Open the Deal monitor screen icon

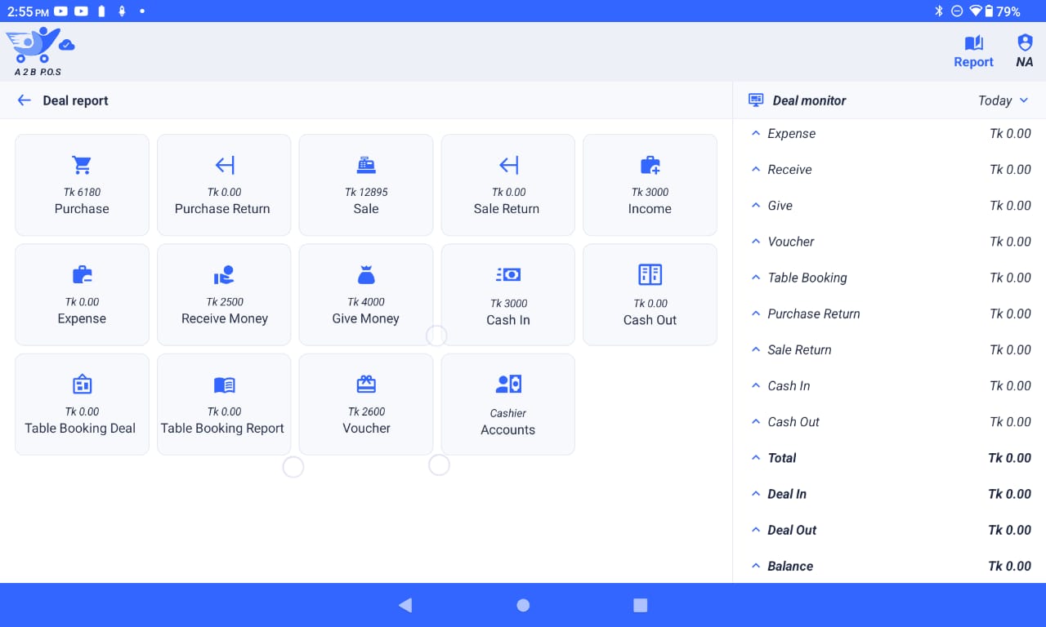pos(755,100)
